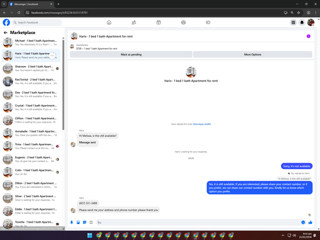Open the Dee 2 bed 1 bath conversation
This screenshot has height=240, width=320.
pos(31,94)
